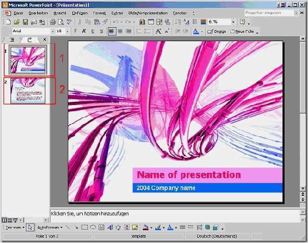Click the font color A swatch in formatting toolbar
This screenshot has width=308, height=243.
click(196, 32)
